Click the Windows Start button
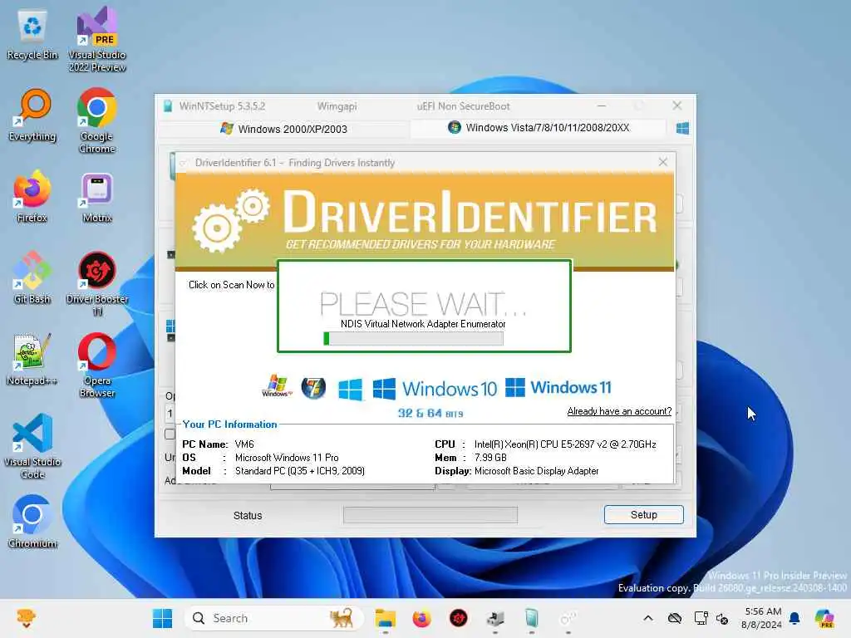 click(162, 618)
